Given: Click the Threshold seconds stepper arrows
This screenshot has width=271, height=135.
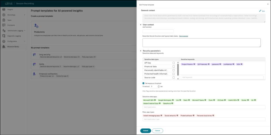Looking at the screenshot, I should (x=159, y=86).
